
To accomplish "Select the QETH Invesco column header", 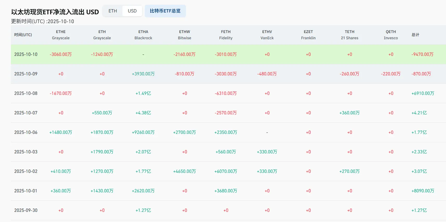I will click(x=391, y=35).
